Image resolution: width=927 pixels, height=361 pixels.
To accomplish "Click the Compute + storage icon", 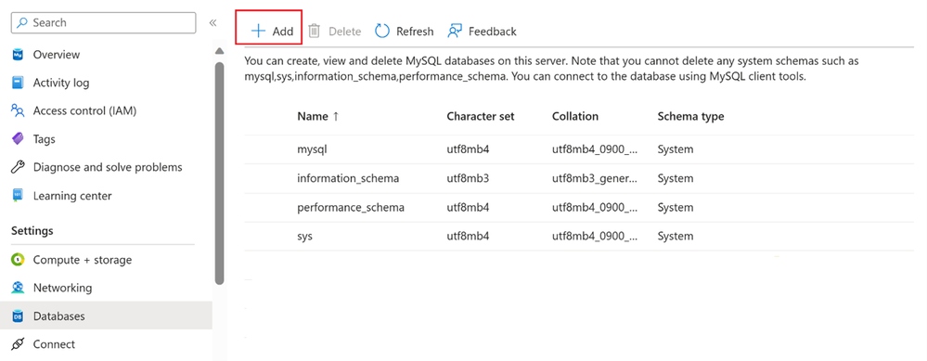I will click(18, 260).
